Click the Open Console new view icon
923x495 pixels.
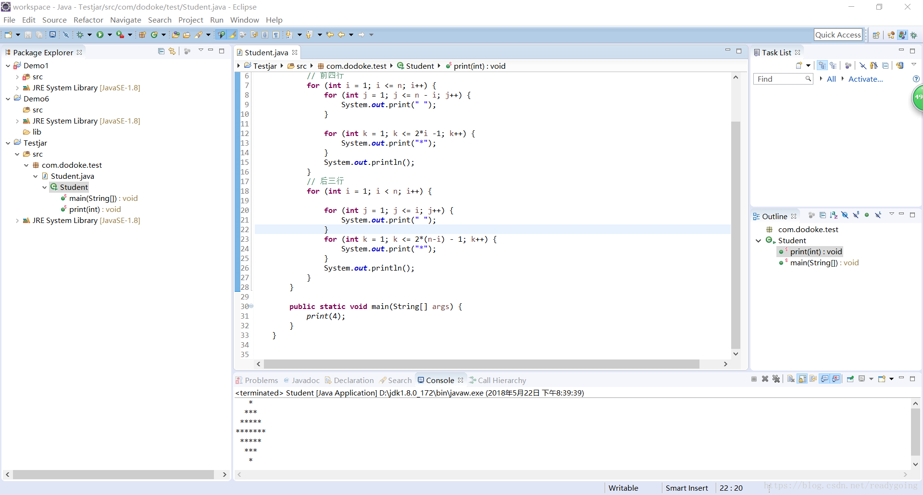882,379
